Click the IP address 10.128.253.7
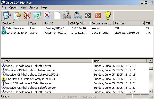 [79, 33]
